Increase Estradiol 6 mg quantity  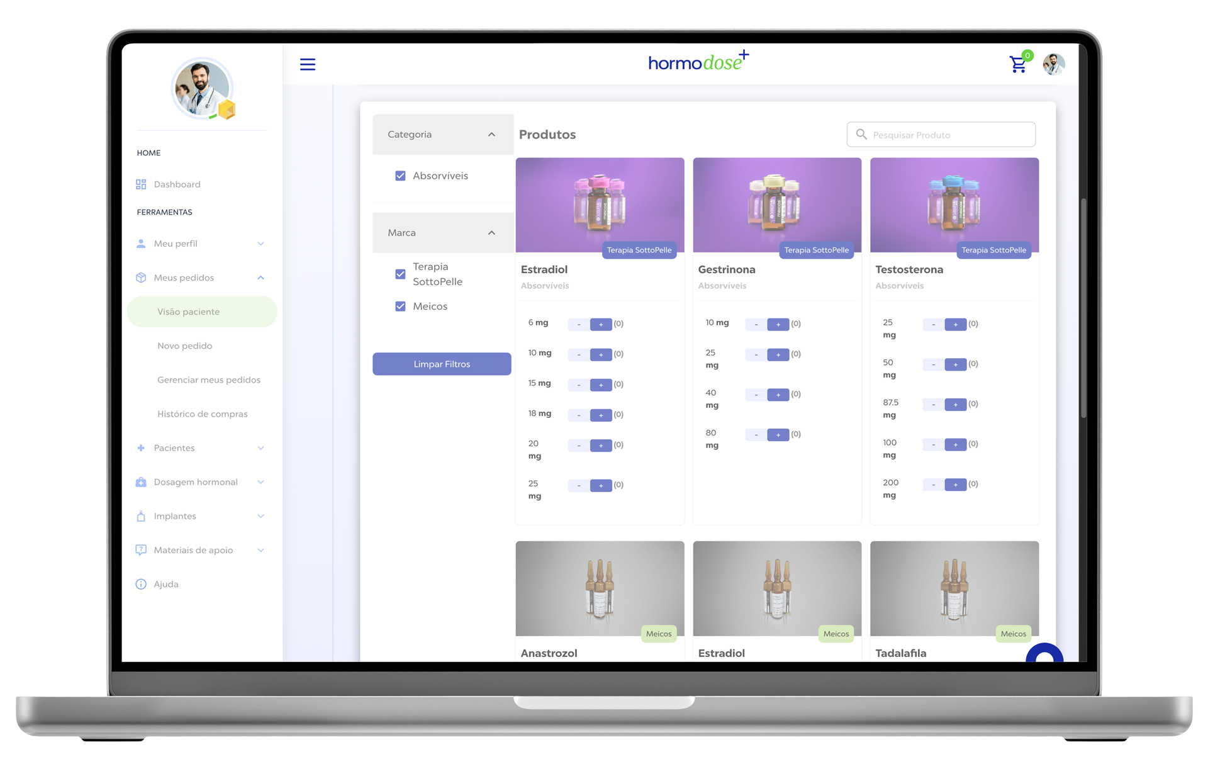[x=601, y=324]
